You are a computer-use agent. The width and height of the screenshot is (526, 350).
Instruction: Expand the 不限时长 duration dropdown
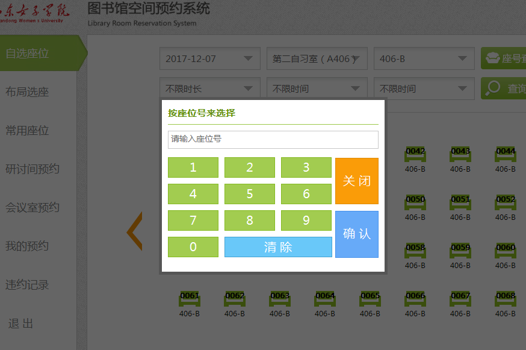click(209, 89)
